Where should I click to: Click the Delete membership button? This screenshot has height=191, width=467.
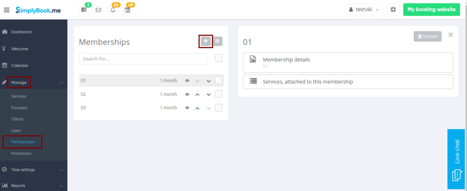click(427, 36)
